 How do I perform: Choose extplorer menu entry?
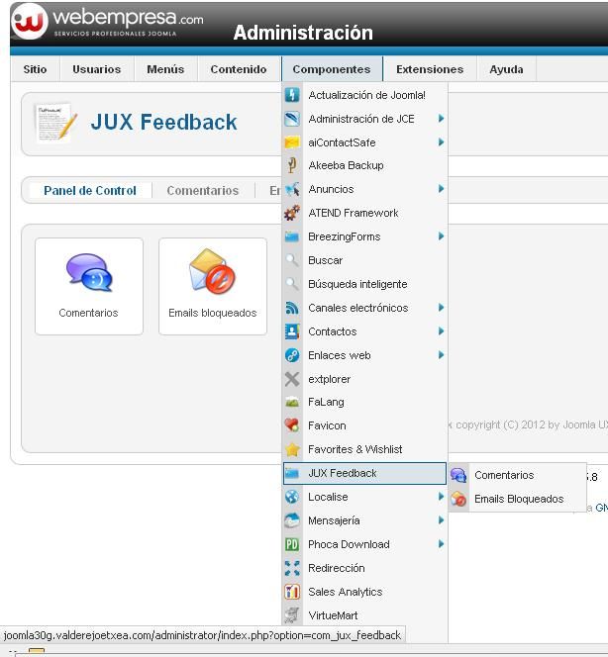364,379
